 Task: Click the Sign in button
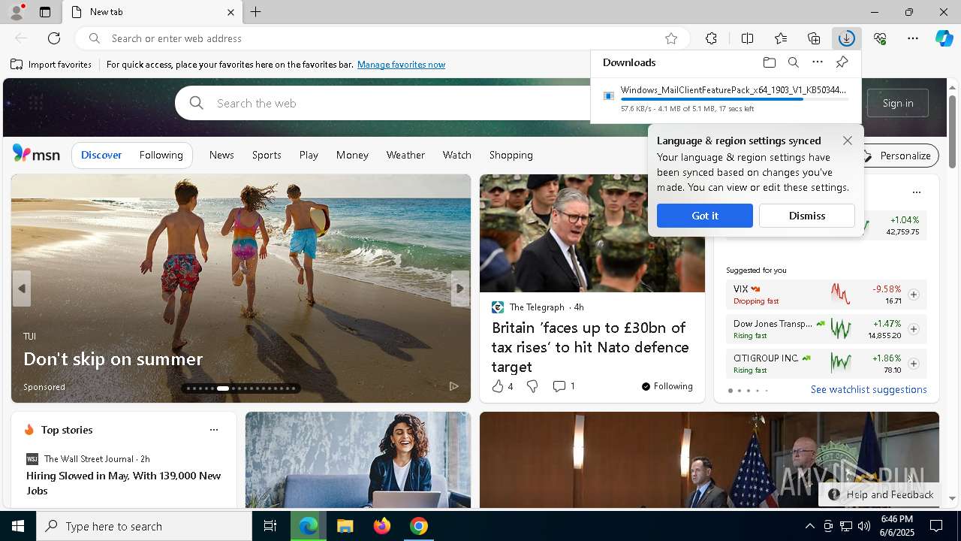[x=898, y=103]
